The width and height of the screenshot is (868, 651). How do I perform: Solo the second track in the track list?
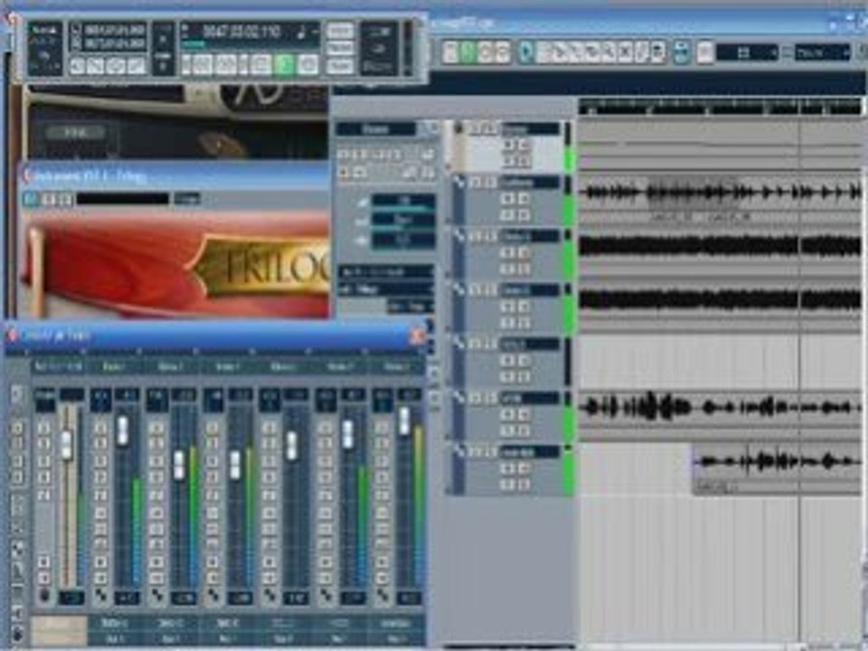coord(489,183)
